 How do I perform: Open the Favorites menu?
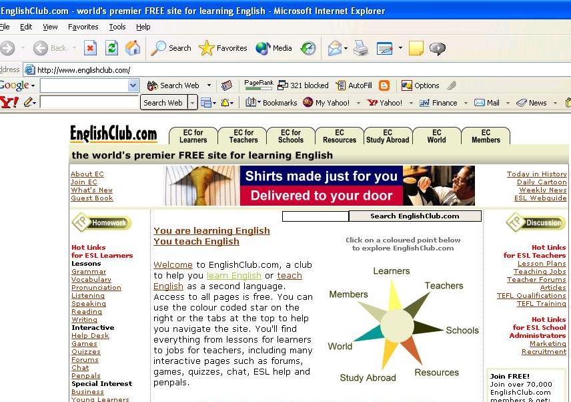tap(83, 27)
